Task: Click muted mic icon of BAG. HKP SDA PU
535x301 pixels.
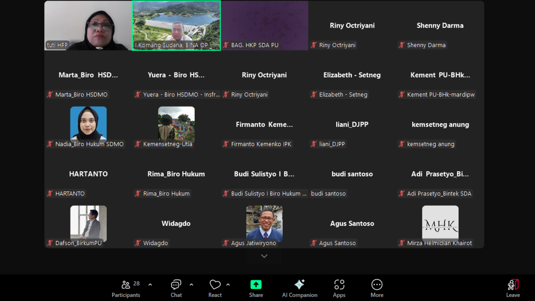Action: [x=226, y=45]
